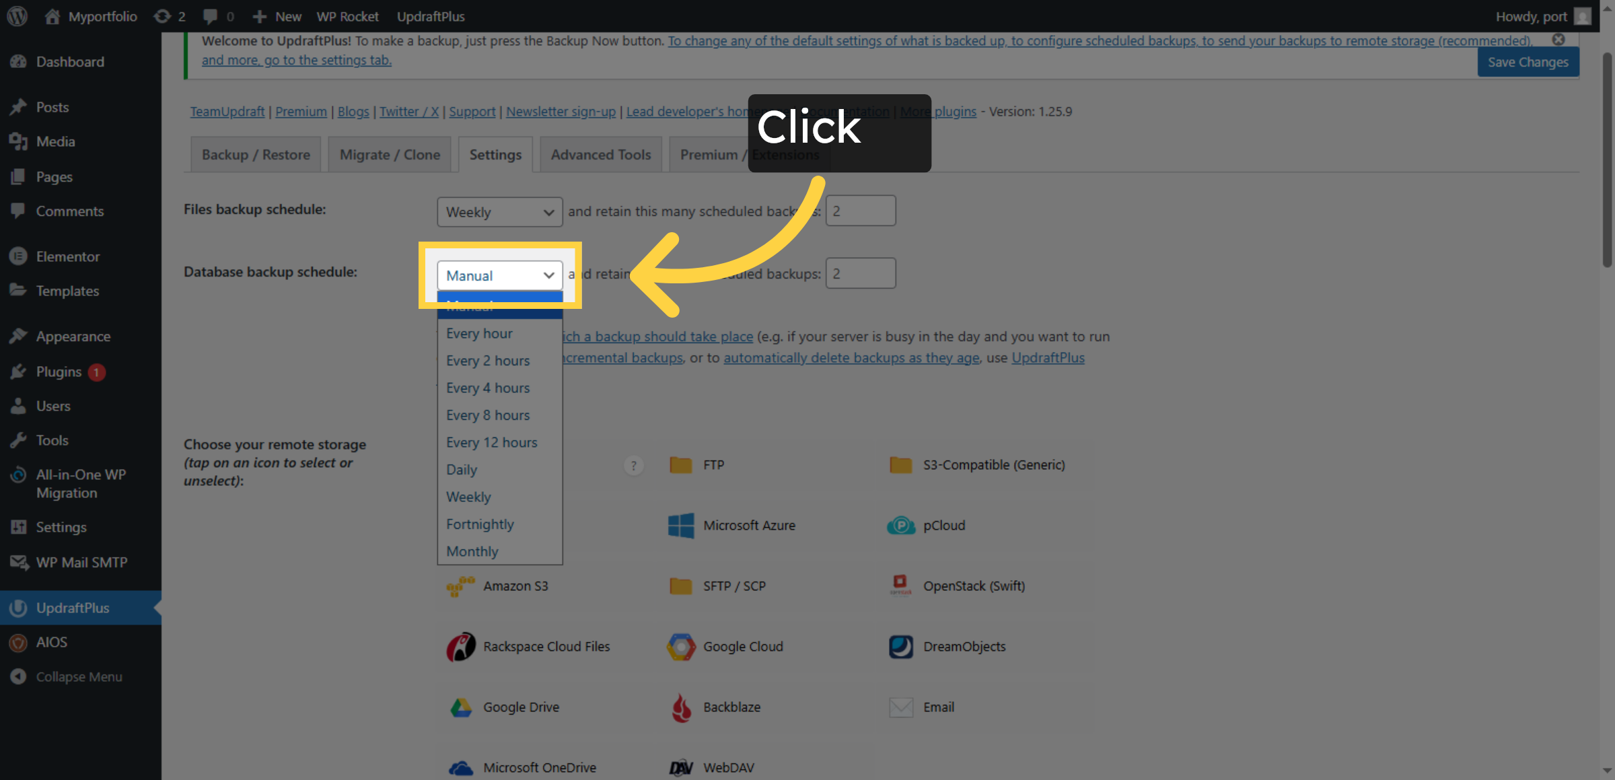Open the Advanced Tools tab
The width and height of the screenshot is (1615, 780).
click(x=600, y=155)
